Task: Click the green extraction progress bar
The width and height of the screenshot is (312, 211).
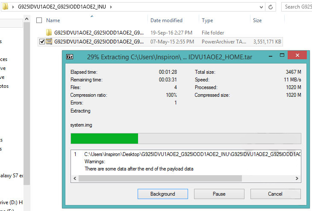Action: 104,139
